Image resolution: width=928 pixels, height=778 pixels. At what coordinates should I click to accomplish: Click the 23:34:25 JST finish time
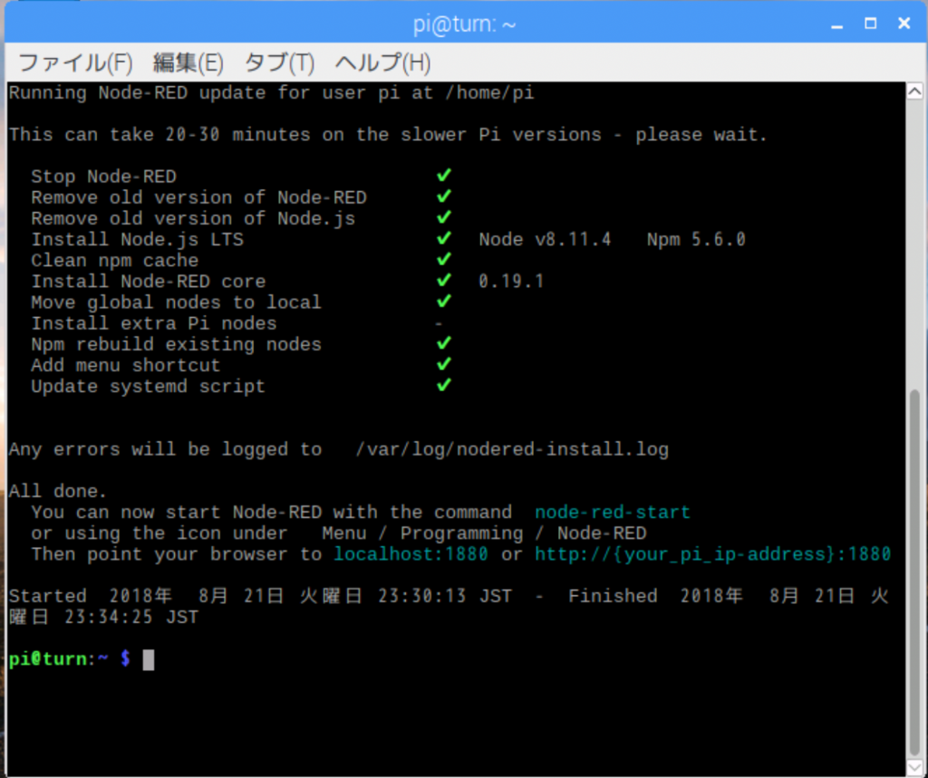click(x=131, y=617)
